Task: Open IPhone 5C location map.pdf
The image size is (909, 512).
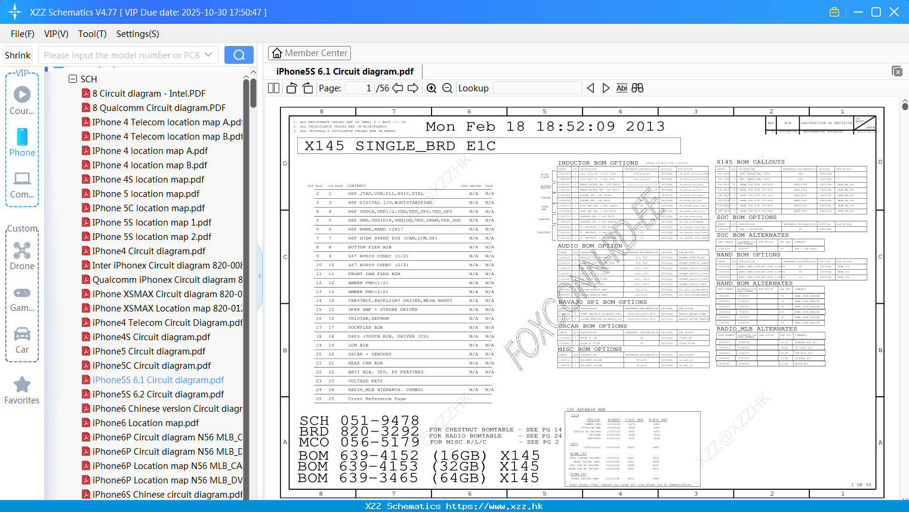Action: [149, 208]
